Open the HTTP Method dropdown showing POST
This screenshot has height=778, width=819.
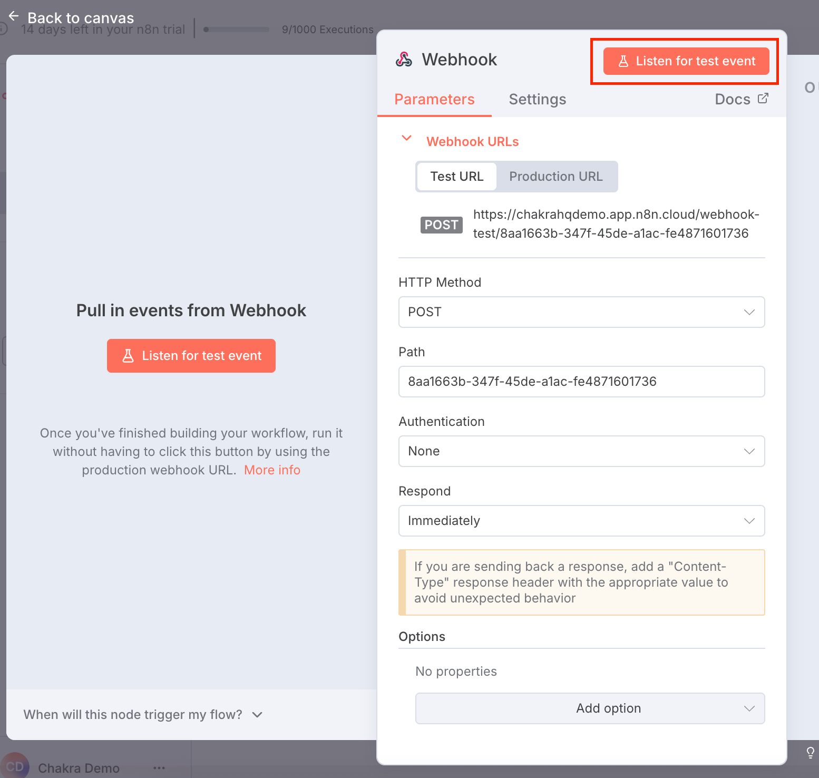(581, 312)
